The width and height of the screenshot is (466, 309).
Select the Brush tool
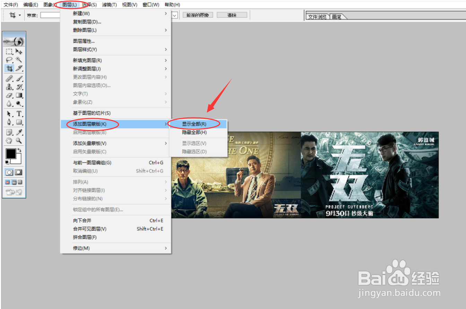pyautogui.click(x=19, y=79)
